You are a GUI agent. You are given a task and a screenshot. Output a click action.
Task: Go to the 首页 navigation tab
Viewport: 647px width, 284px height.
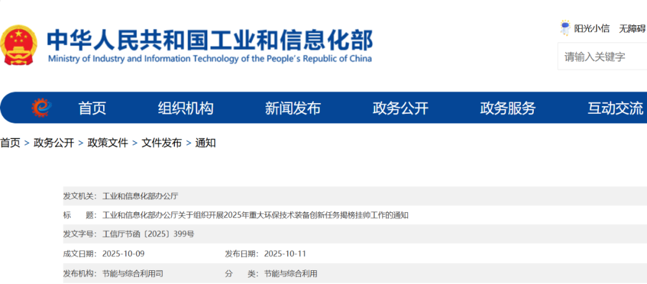coord(92,108)
